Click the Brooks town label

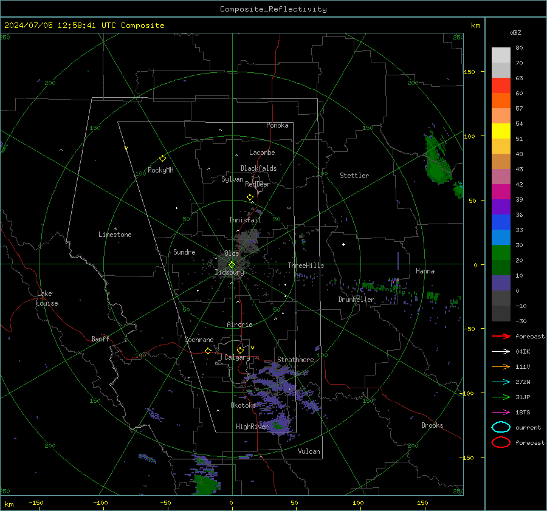pyautogui.click(x=432, y=425)
